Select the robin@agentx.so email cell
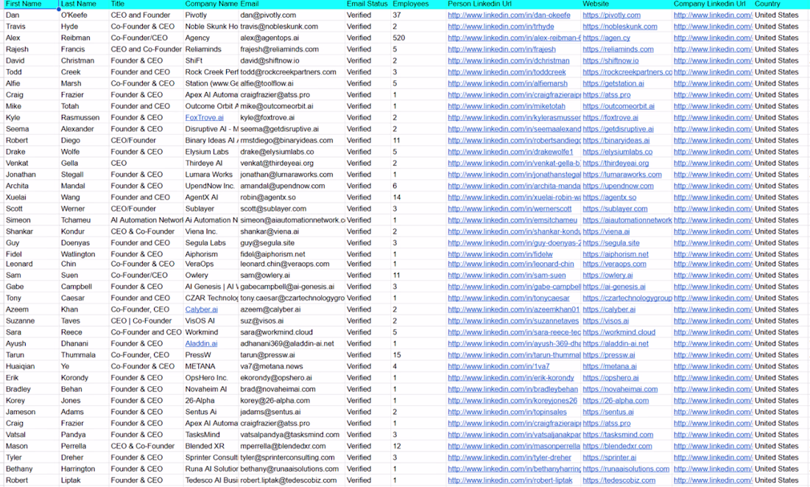 click(x=292, y=197)
